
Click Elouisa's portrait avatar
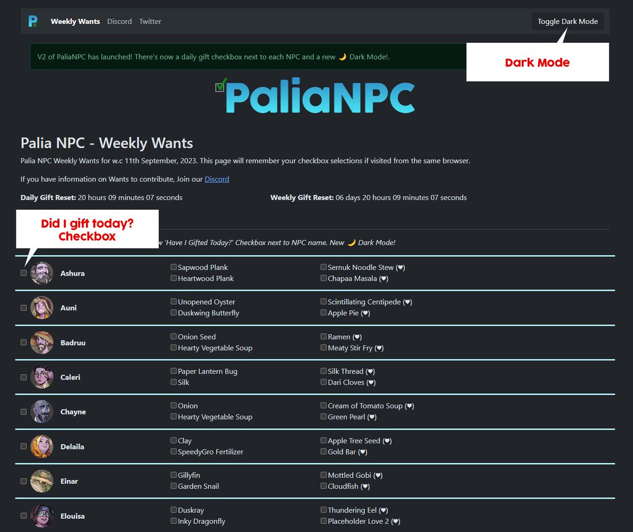pyautogui.click(x=42, y=516)
